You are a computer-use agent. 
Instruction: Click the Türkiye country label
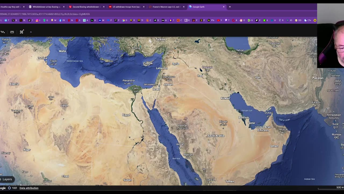click(x=160, y=39)
